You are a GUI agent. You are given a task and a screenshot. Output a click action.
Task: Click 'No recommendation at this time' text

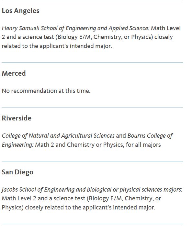point(46,91)
